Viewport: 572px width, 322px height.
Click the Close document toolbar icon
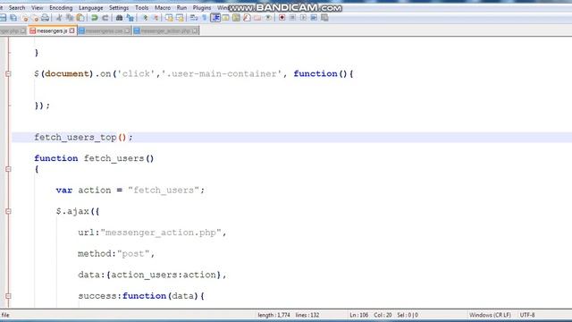coord(25,18)
